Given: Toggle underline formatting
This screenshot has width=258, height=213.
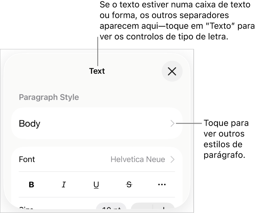Looking at the screenshot, I should [x=96, y=184].
